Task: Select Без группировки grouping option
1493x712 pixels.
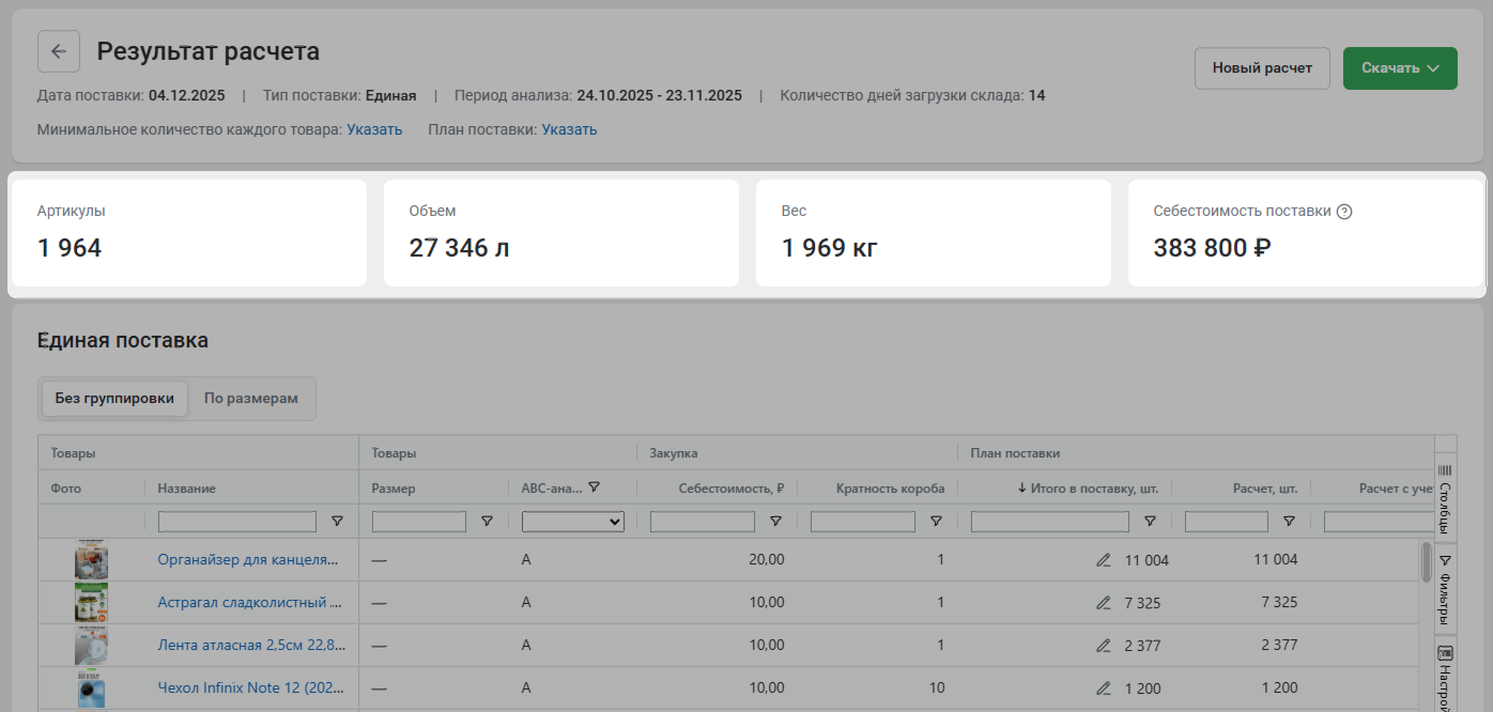Action: 115,398
